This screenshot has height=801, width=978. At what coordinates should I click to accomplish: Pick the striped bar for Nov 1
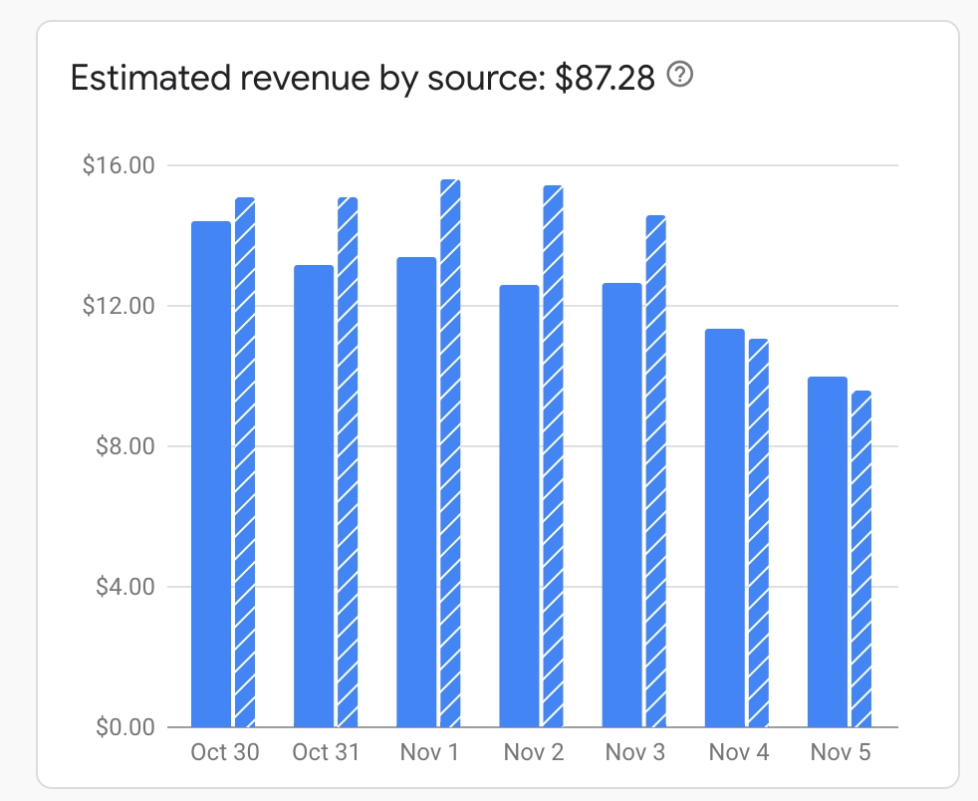[450, 453]
